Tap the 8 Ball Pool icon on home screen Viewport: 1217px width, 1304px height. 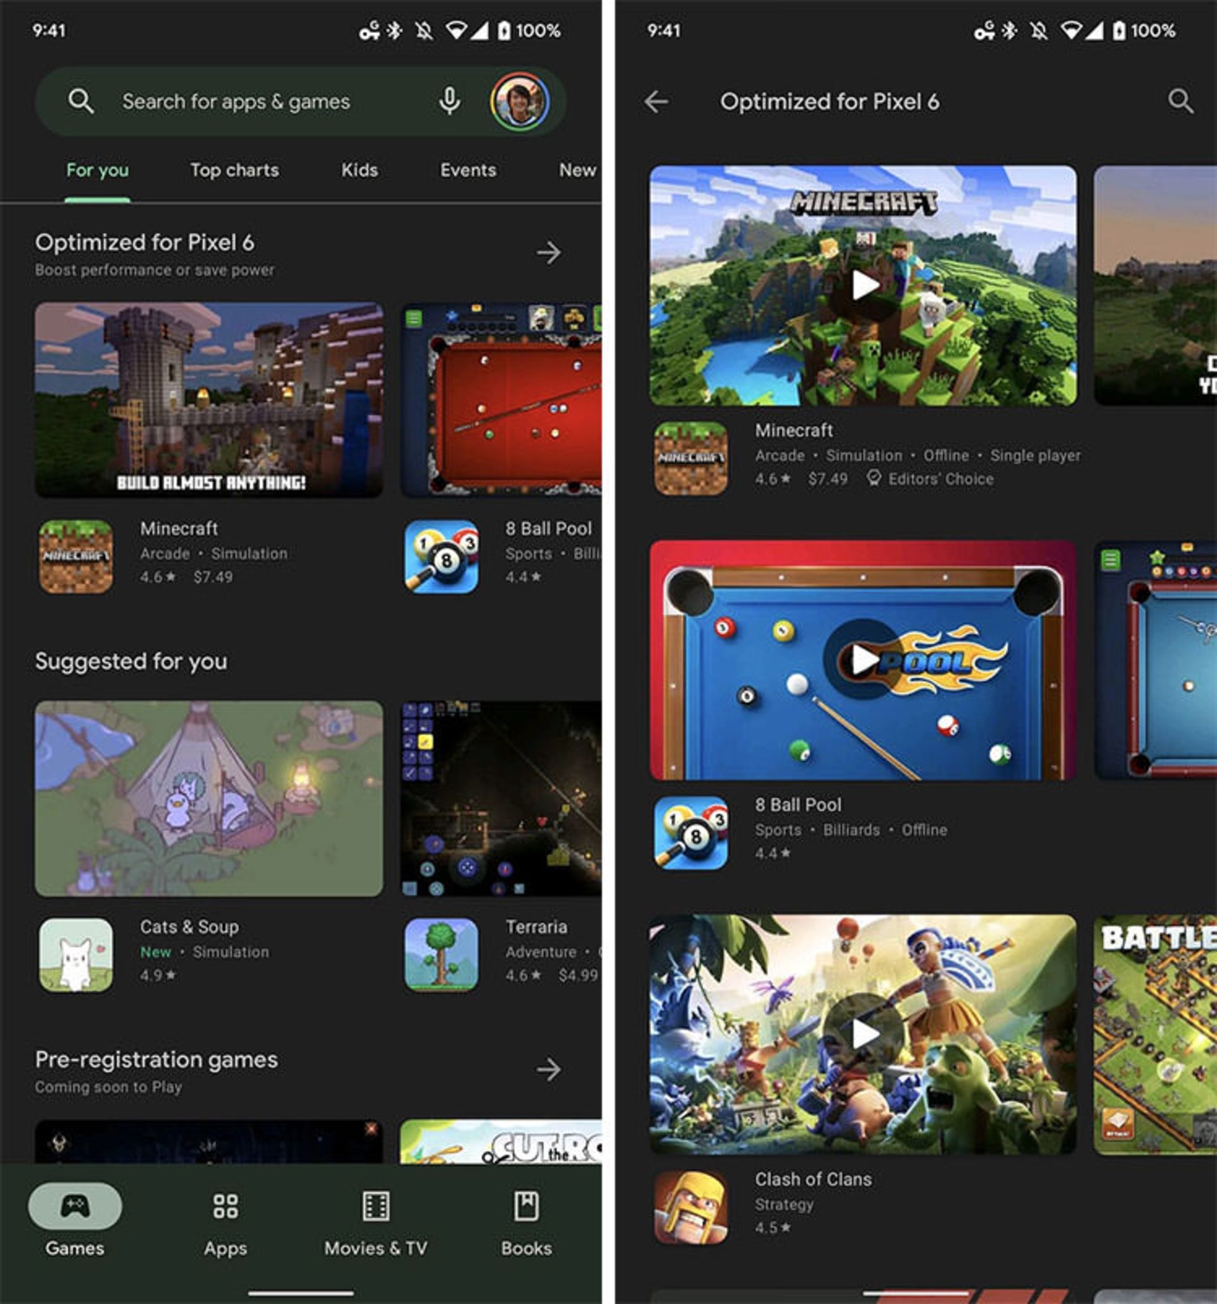[441, 557]
